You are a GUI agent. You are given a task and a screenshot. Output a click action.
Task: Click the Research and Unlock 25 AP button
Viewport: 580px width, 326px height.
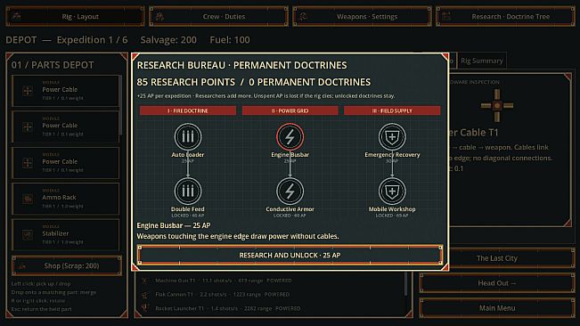pyautogui.click(x=290, y=255)
